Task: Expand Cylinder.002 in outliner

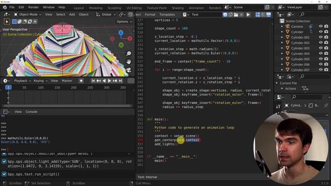Action: [x=282, y=42]
